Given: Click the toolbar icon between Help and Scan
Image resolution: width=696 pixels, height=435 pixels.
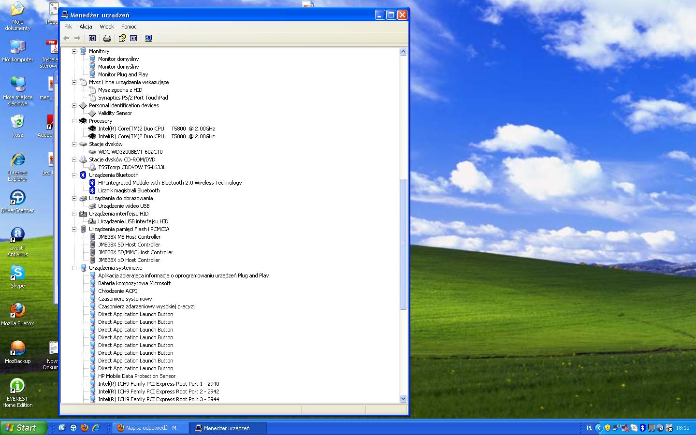Looking at the screenshot, I should tap(133, 38).
